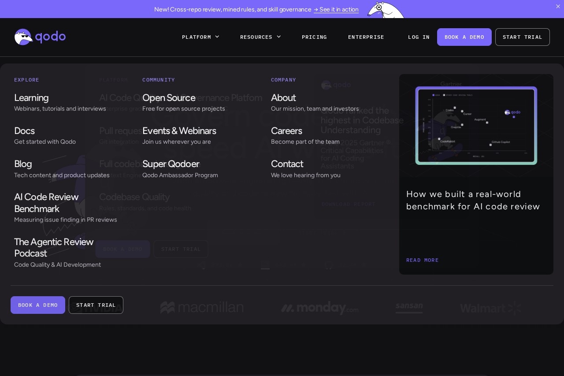Click the Resources menu label
Viewport: 564px width, 376px height.
[256, 37]
